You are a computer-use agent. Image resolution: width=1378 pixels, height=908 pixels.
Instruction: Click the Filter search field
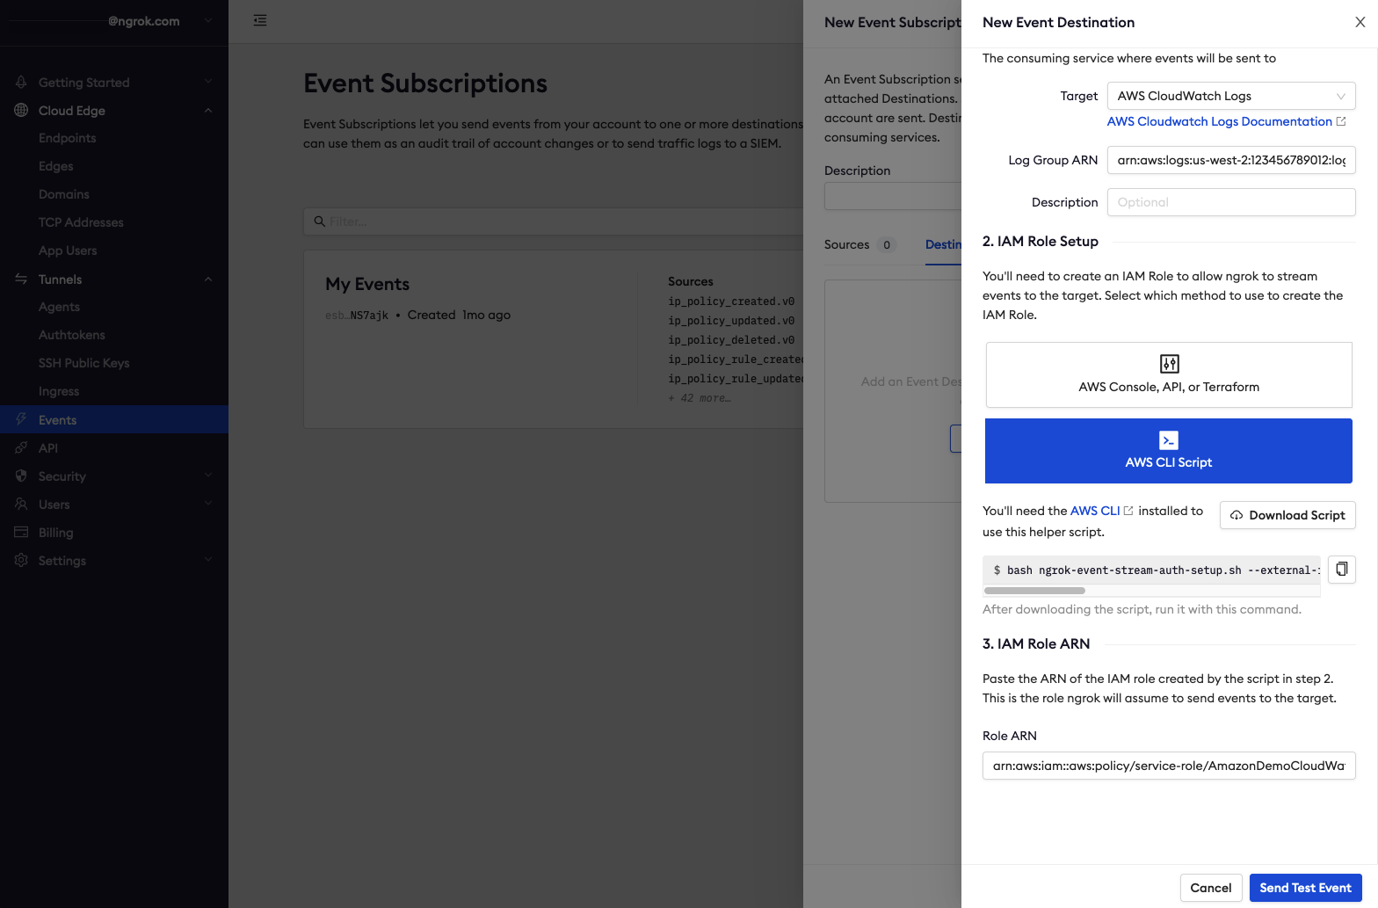(x=554, y=222)
